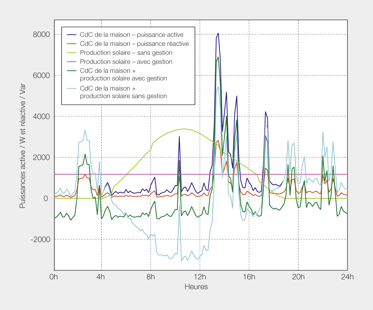The image size is (373, 310).
Task: Click the top of the yellow-green solar production curve
Action: 184,129
